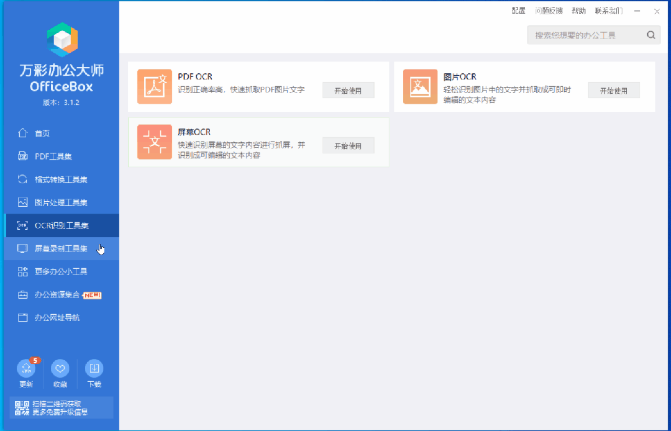Open 屏幕录制工具集 in the sidebar

point(62,249)
